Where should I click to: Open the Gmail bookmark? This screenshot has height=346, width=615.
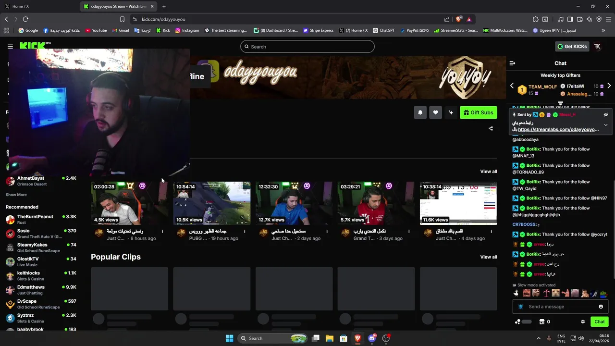[120, 30]
